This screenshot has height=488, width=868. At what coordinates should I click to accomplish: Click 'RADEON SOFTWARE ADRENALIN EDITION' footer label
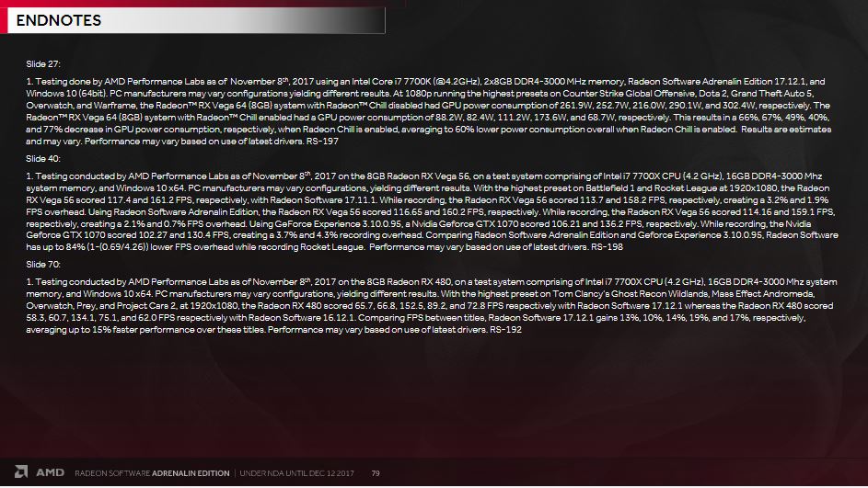pyautogui.click(x=152, y=473)
